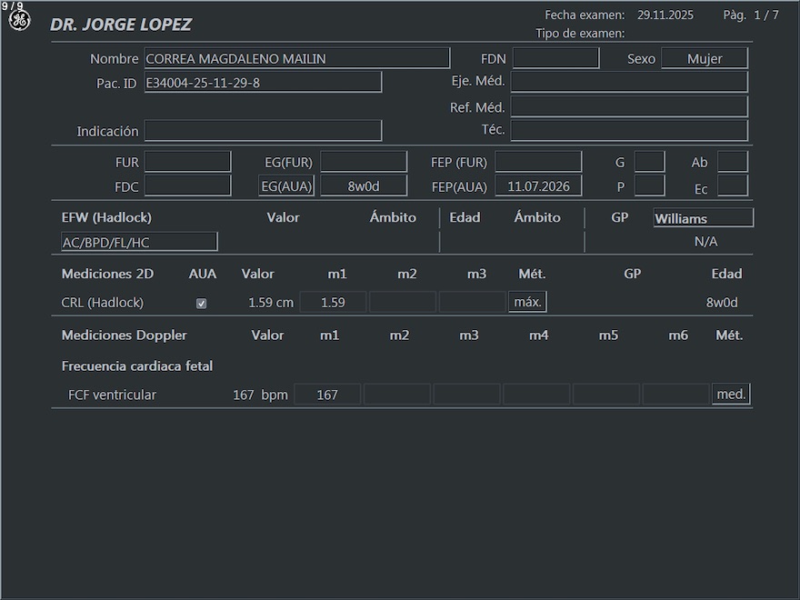Image resolution: width=800 pixels, height=600 pixels.
Task: Click the FDC date field
Action: (187, 186)
